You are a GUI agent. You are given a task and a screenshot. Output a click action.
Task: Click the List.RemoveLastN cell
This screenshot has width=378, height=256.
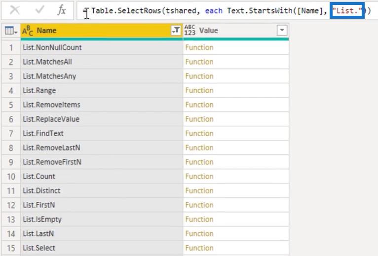102,148
